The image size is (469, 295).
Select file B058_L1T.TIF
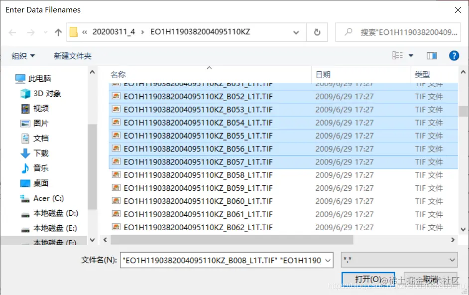tap(283, 175)
